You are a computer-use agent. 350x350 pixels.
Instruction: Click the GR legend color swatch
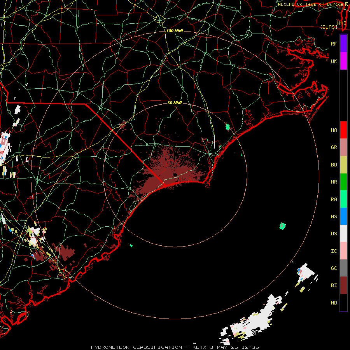[343, 147]
